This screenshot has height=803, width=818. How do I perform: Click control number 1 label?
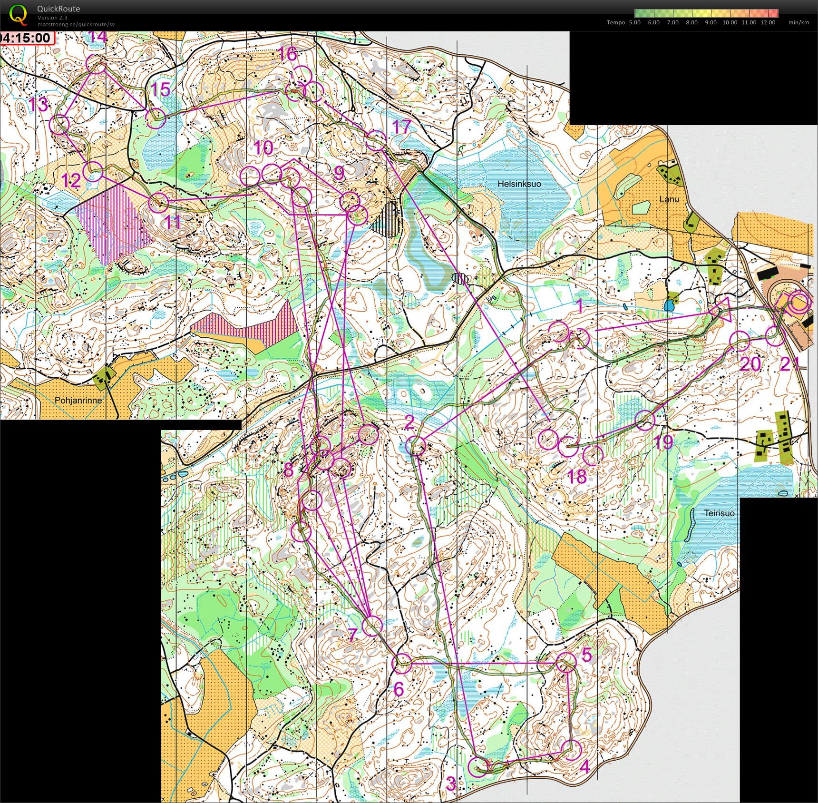click(x=579, y=306)
